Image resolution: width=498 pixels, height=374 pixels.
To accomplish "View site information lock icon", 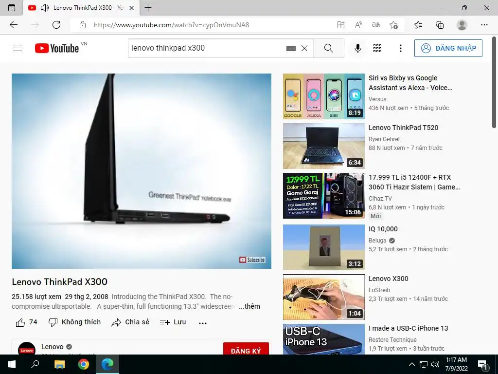I will coord(83,25).
